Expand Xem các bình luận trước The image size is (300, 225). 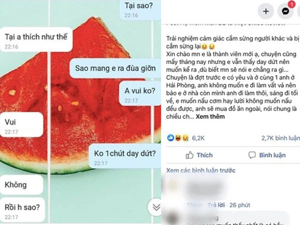(x=200, y=170)
